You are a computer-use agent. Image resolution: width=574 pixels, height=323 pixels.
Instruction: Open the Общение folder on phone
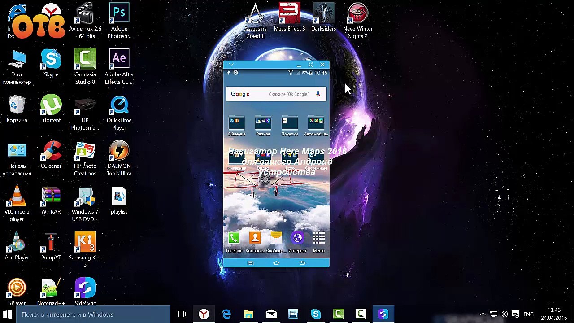[x=236, y=123]
